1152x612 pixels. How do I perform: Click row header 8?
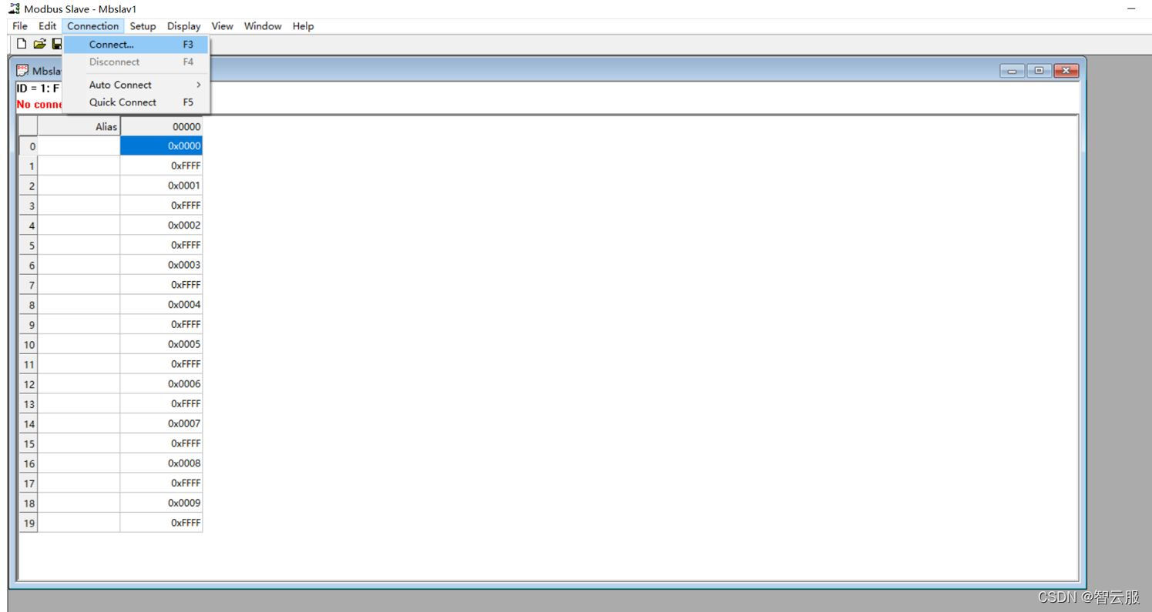click(29, 305)
